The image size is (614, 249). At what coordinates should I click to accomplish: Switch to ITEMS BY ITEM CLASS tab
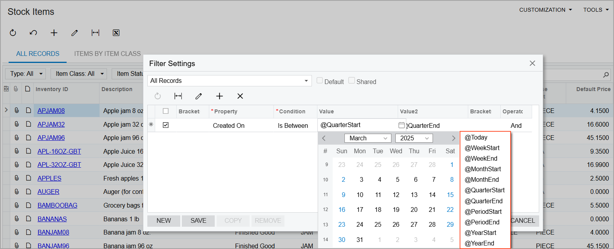pyautogui.click(x=107, y=54)
